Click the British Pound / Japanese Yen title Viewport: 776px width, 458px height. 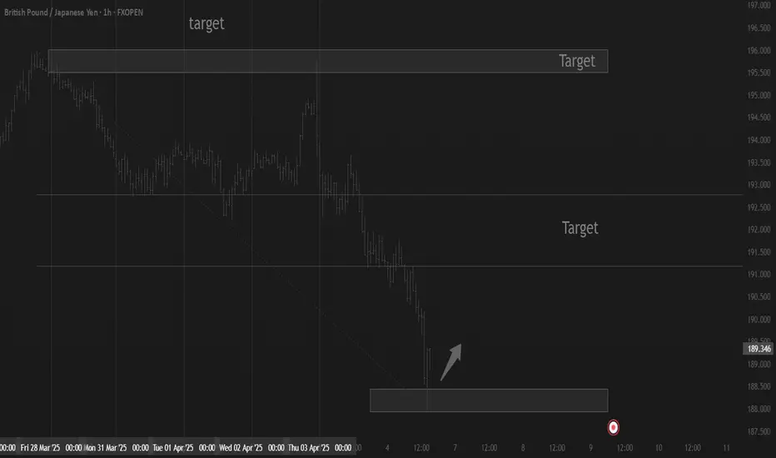click(51, 12)
